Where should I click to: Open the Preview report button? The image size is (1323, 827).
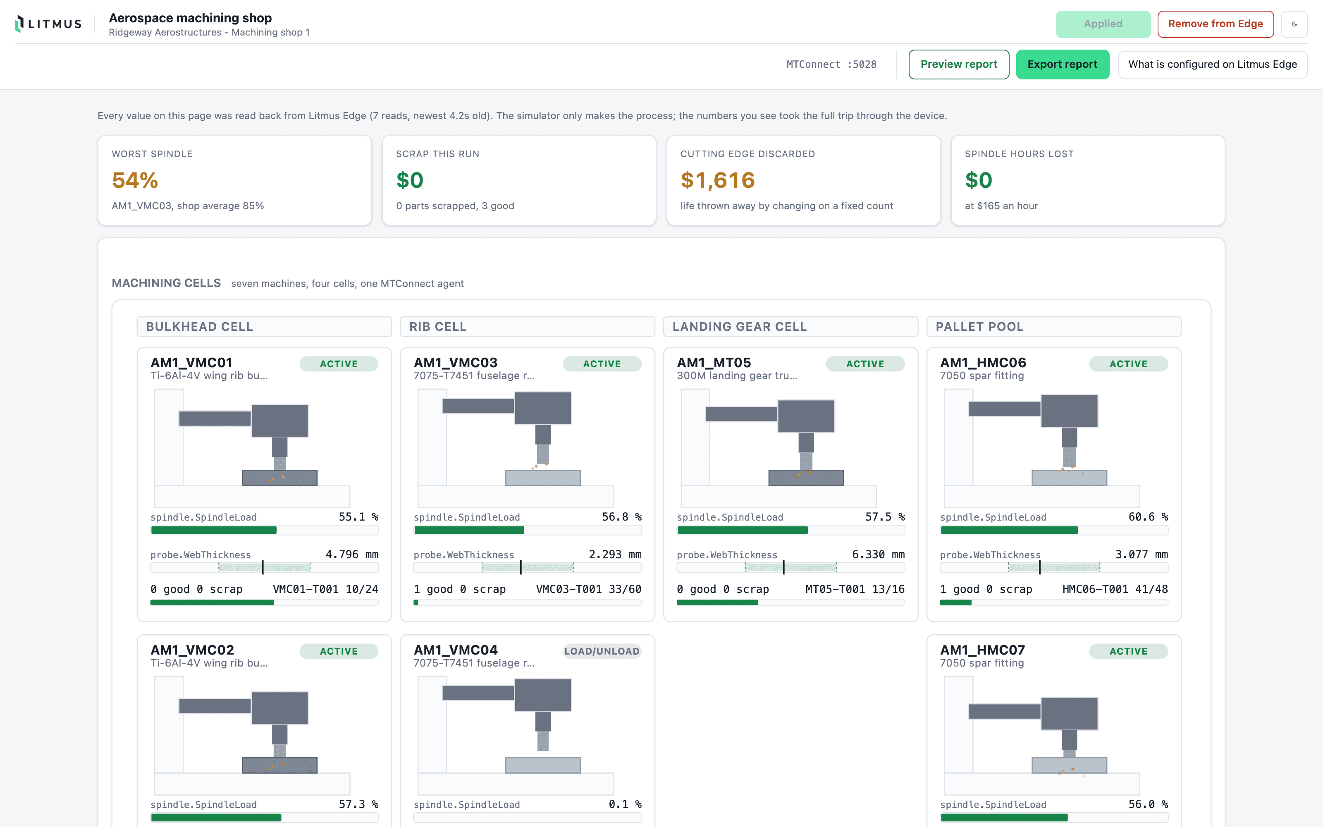tap(959, 65)
